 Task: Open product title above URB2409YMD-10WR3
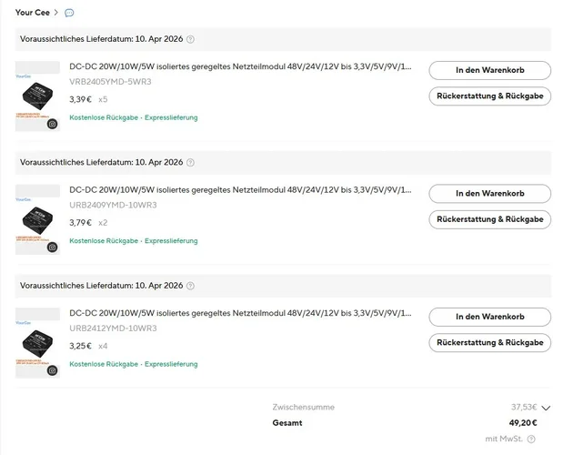(240, 190)
